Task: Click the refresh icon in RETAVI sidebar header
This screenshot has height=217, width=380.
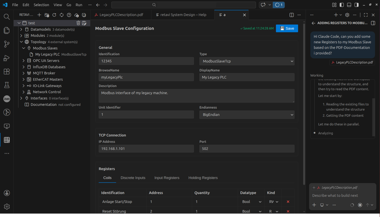Action: click(54, 15)
